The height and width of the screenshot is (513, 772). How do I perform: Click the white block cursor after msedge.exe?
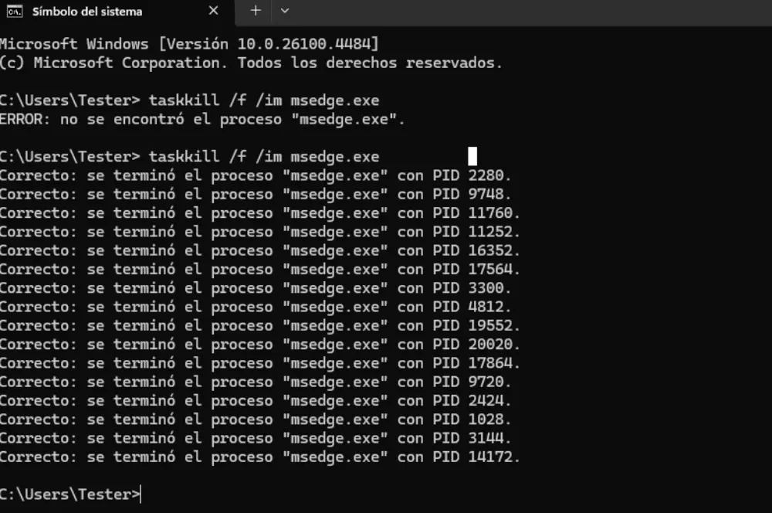point(472,156)
